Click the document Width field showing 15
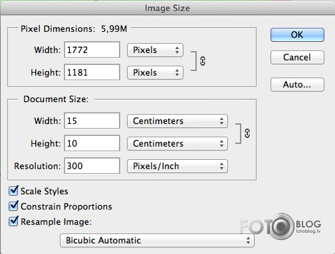The width and height of the screenshot is (335, 254). (92, 121)
